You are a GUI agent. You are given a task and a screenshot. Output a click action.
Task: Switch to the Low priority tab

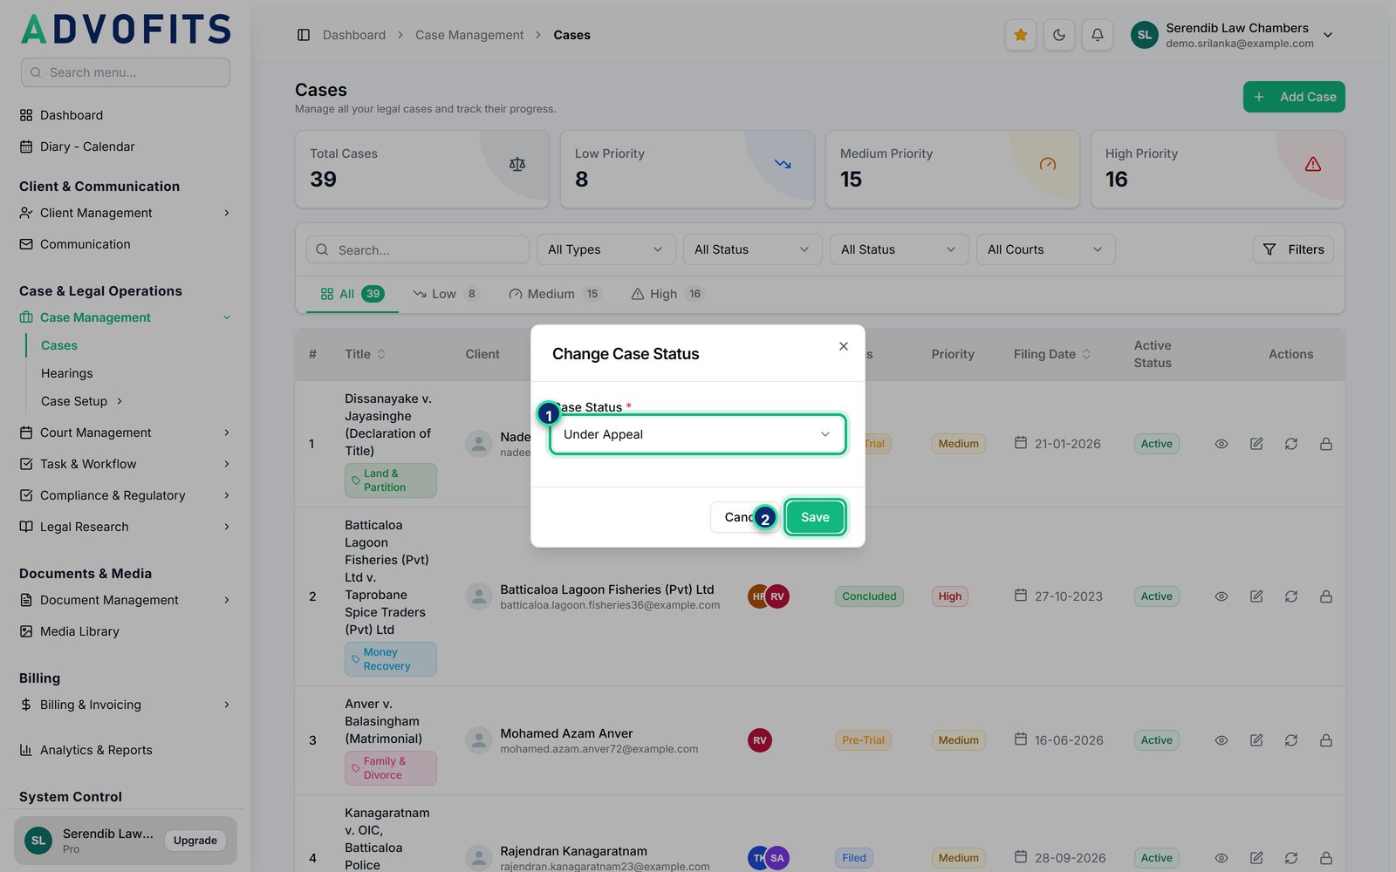tap(446, 294)
